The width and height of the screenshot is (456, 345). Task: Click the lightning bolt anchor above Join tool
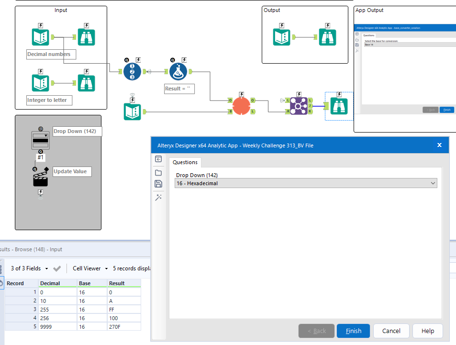pos(299,94)
